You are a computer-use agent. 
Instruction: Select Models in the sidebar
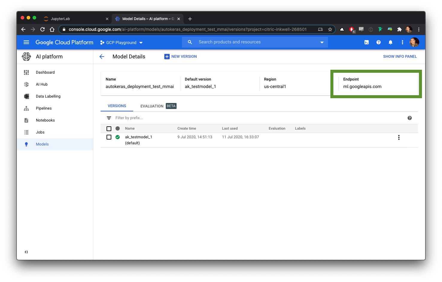pos(55,144)
